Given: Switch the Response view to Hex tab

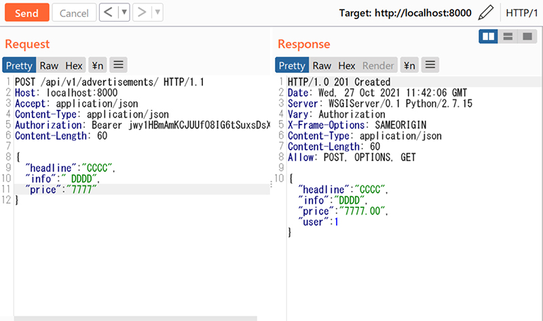Looking at the screenshot, I should tap(347, 65).
